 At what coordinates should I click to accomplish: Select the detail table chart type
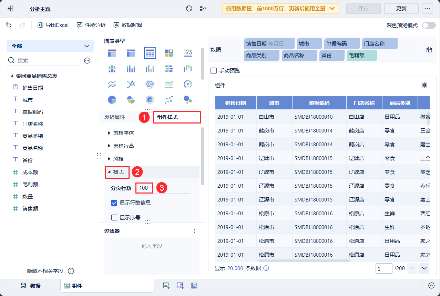150,53
